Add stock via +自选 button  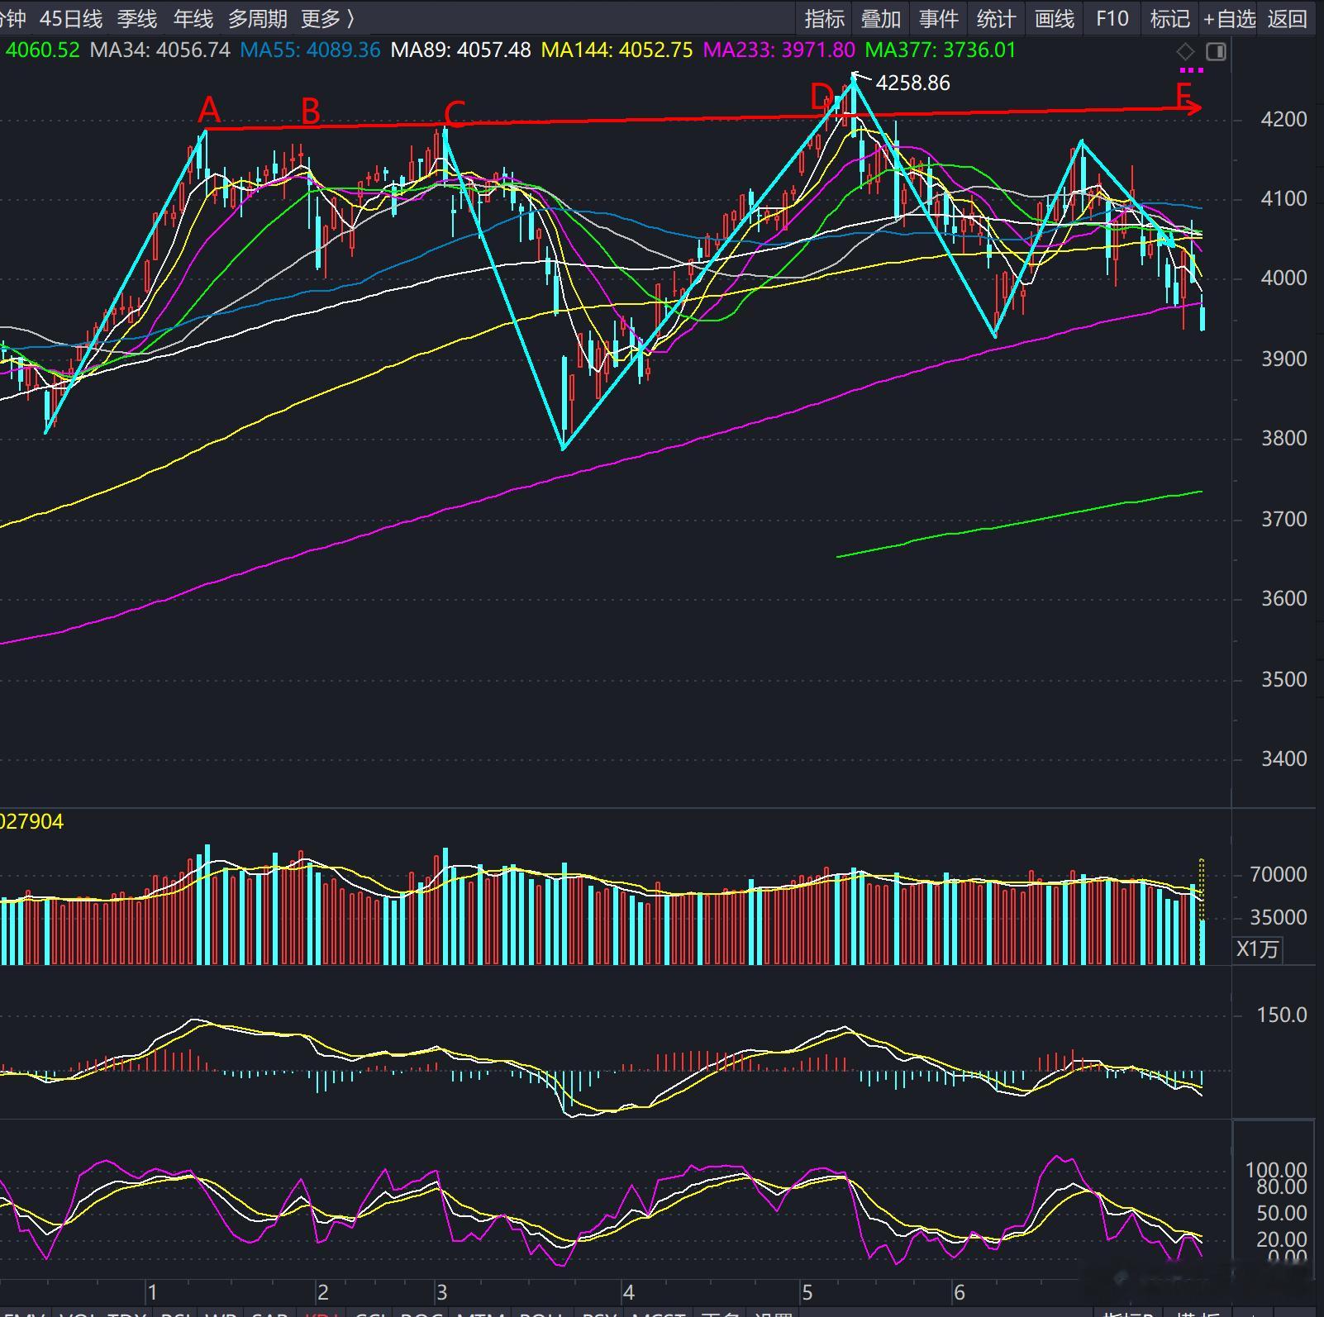[x=1229, y=18]
